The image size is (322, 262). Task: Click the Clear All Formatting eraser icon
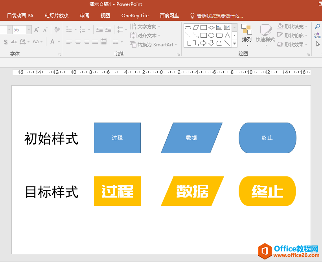(57, 30)
